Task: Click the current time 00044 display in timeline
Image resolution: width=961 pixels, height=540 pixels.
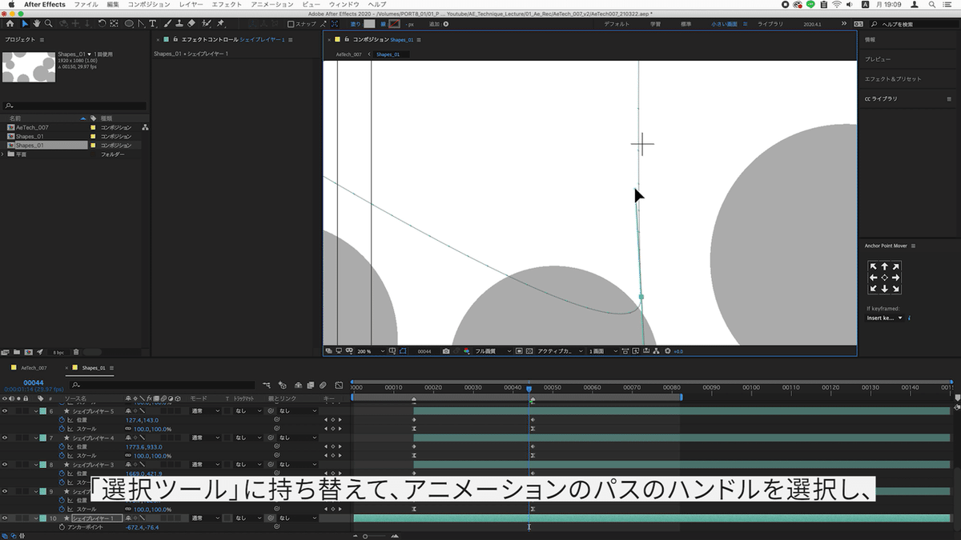Action: 32,382
